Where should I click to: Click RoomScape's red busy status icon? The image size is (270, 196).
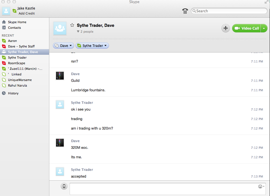[x=4, y=63]
